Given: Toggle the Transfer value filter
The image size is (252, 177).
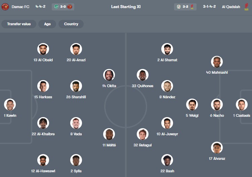Looking at the screenshot, I should 19,24.
